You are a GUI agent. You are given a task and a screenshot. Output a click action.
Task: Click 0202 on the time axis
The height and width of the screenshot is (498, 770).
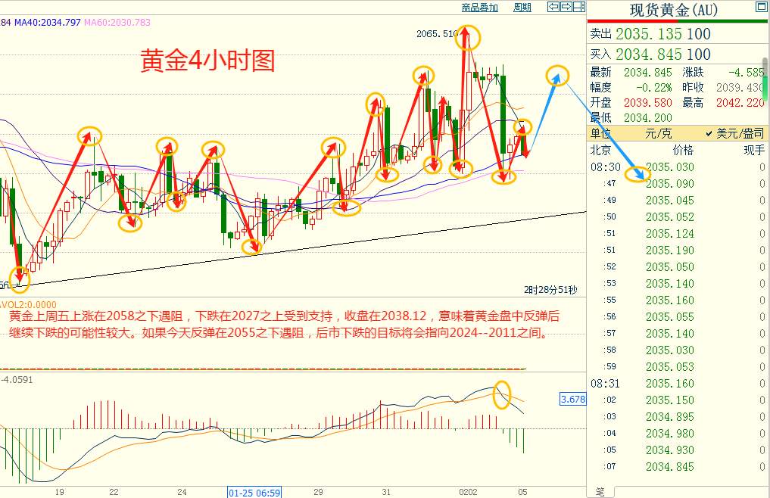[x=468, y=492]
